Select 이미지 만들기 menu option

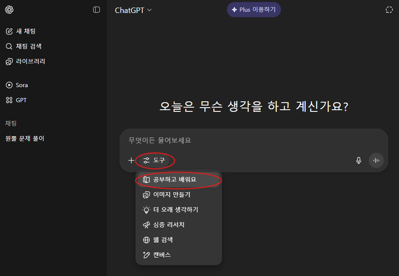[x=179, y=195]
